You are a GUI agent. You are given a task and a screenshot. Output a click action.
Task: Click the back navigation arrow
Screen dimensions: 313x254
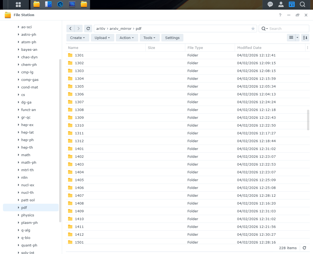(x=70, y=28)
